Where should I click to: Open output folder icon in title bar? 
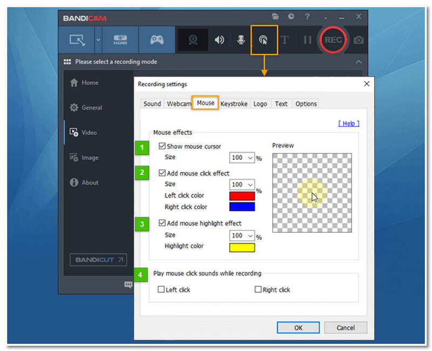point(275,17)
